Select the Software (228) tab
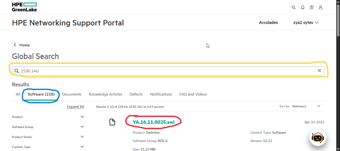 [x=41, y=94]
